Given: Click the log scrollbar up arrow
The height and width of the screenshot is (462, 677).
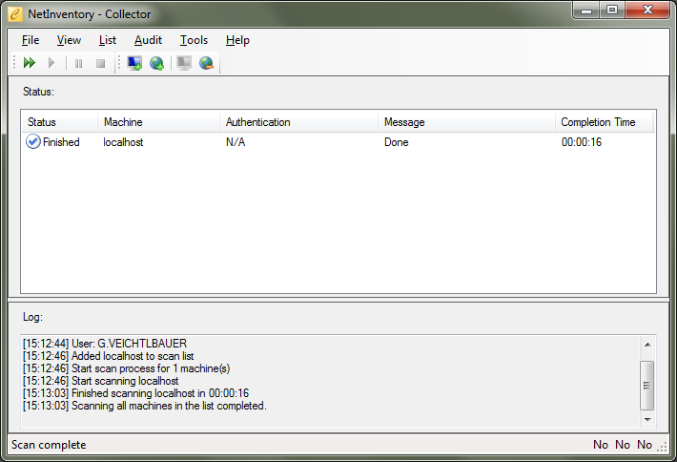Looking at the screenshot, I should coord(647,345).
